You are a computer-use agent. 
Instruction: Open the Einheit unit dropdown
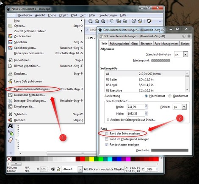(x=180, y=107)
